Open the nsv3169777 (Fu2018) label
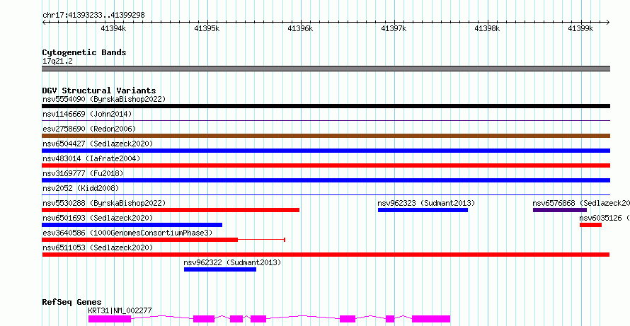Screen dimensions: 630x326 click(83, 173)
